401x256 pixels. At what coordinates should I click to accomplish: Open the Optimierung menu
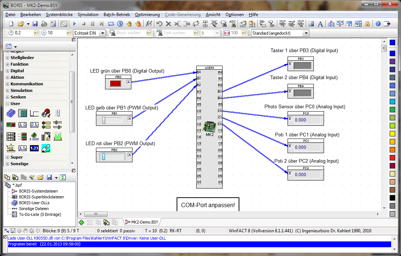point(147,15)
